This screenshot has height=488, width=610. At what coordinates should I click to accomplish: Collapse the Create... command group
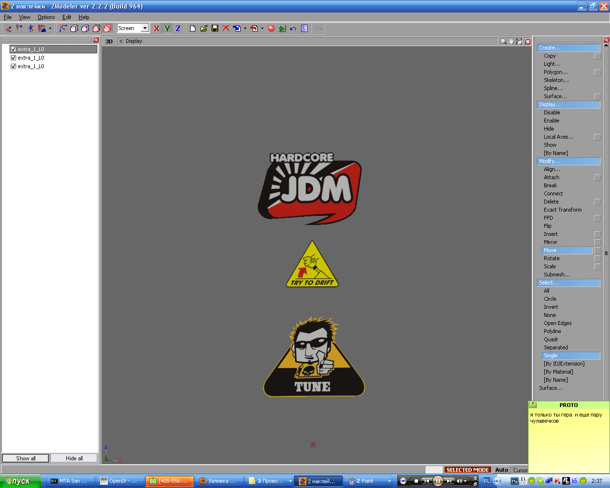tap(569, 48)
